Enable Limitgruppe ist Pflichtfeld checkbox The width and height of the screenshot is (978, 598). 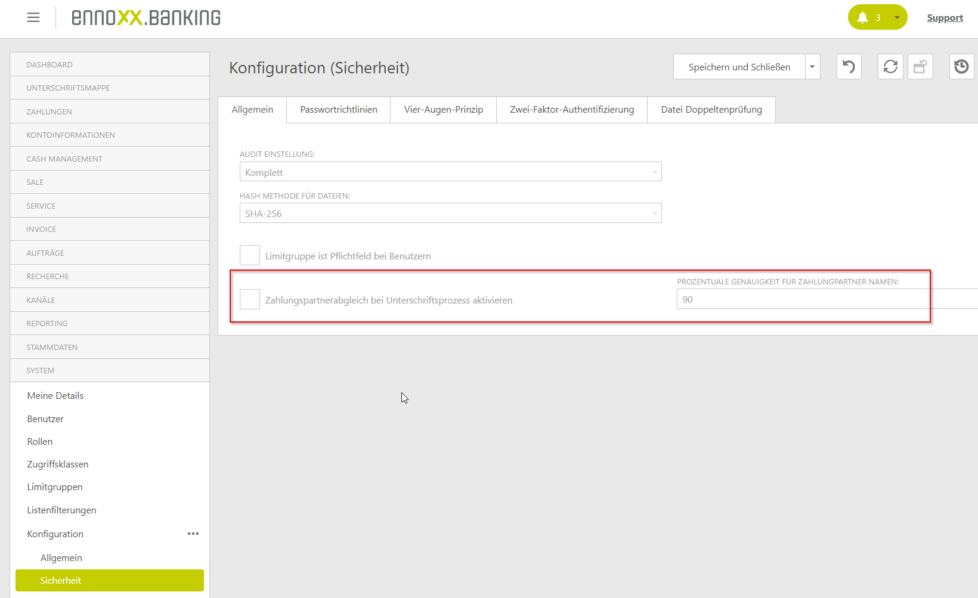click(250, 255)
